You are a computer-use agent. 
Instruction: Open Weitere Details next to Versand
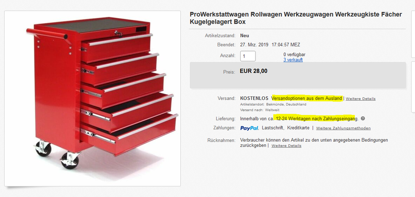[x=361, y=99]
